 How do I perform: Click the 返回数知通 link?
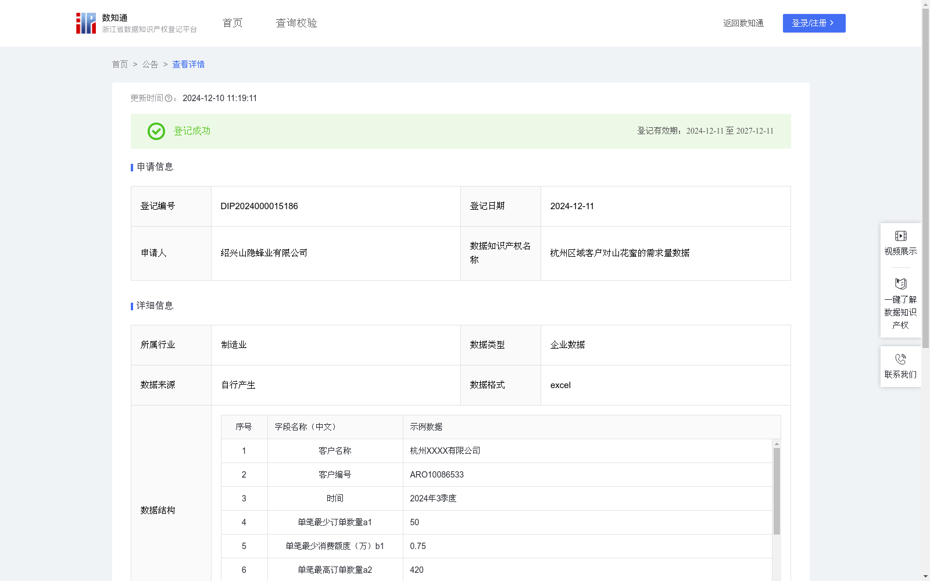tap(743, 23)
